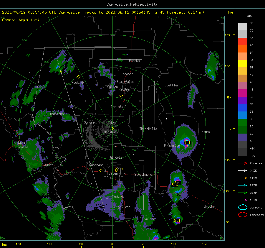Click the light blue swatch between 33 and 30
265x248 pixels.
coord(243,115)
